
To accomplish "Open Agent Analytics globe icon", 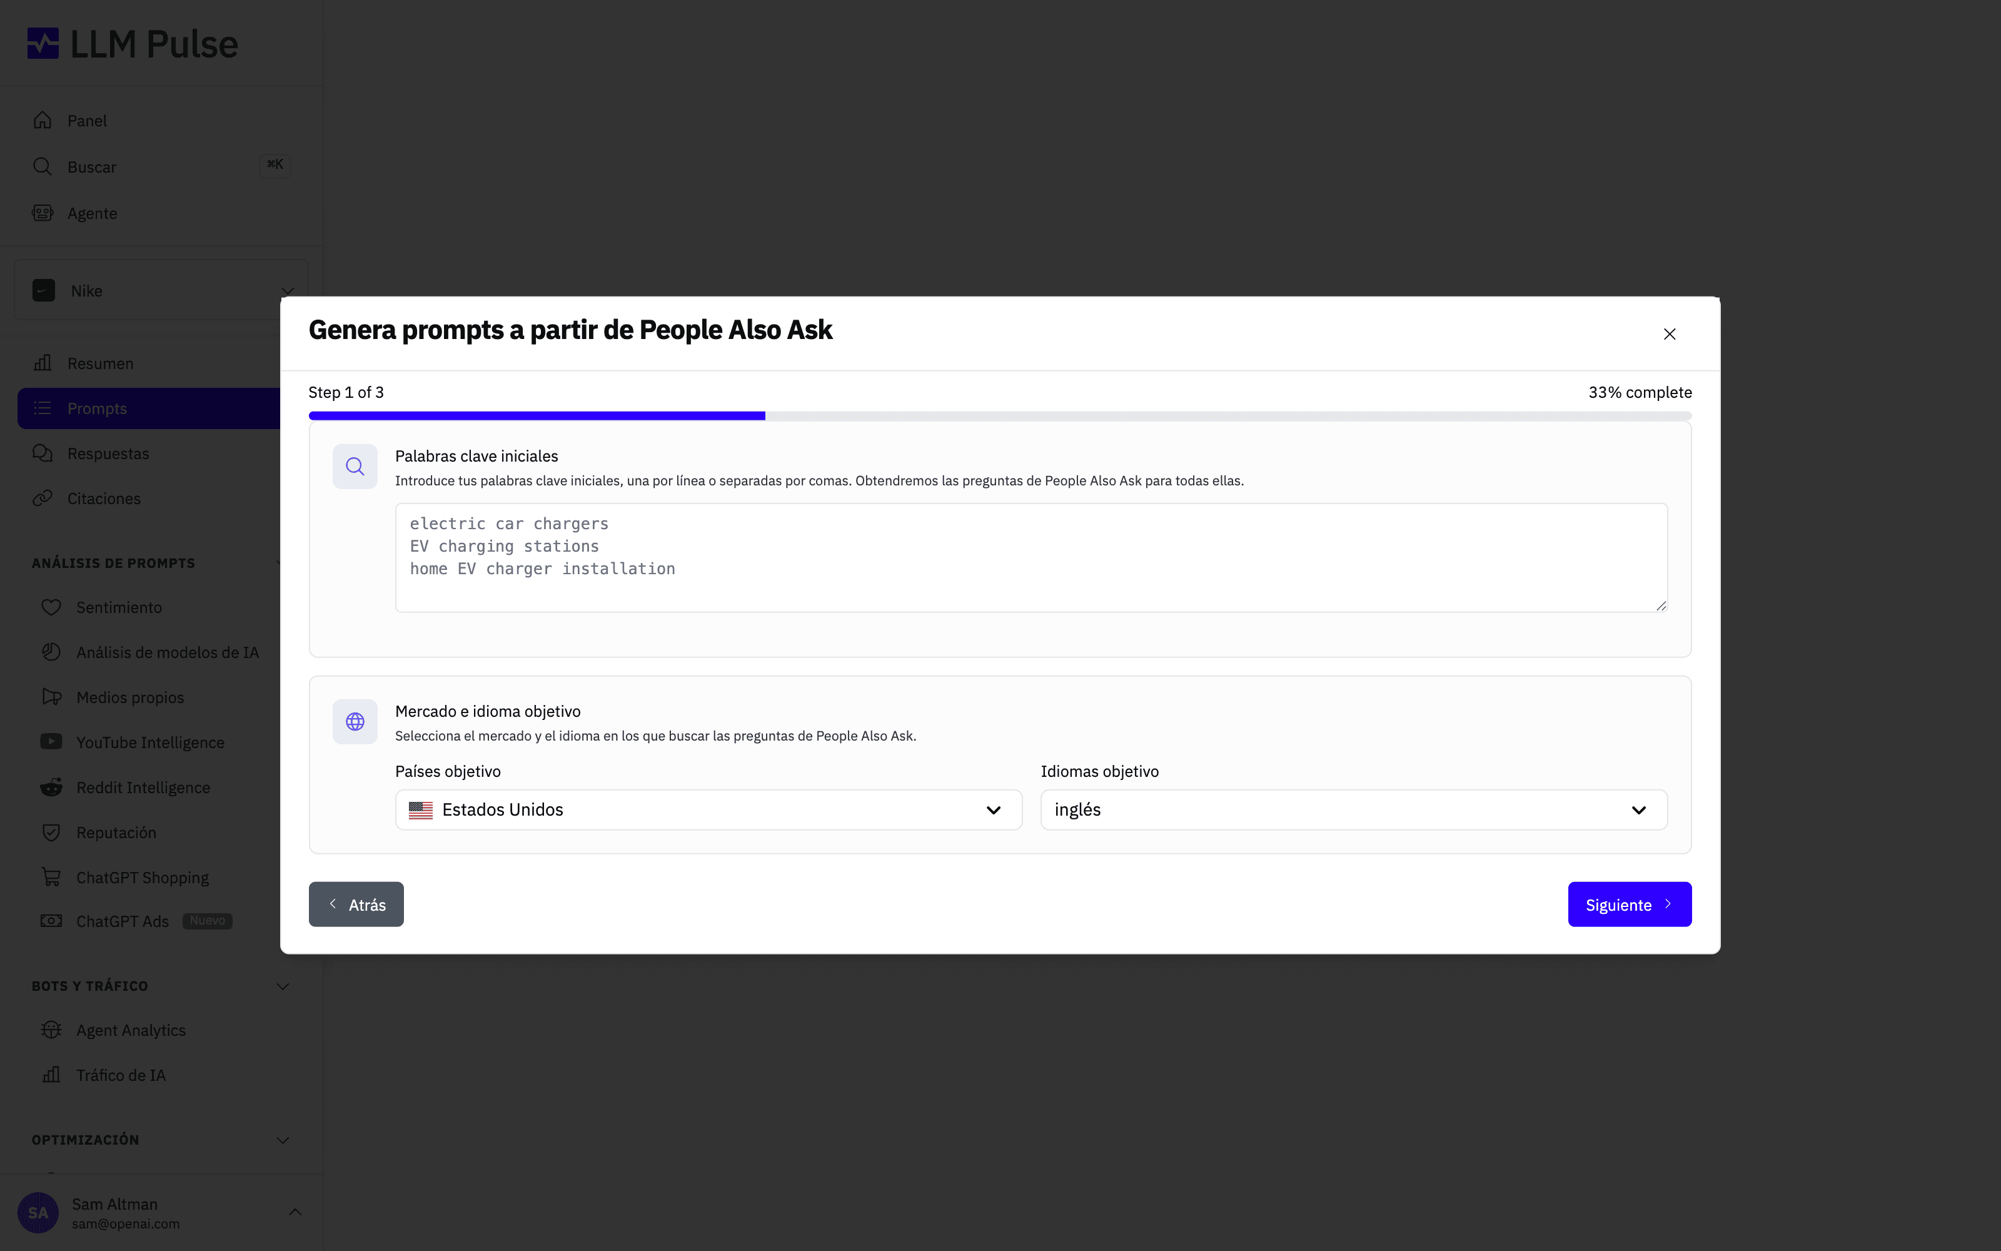I will point(51,1030).
